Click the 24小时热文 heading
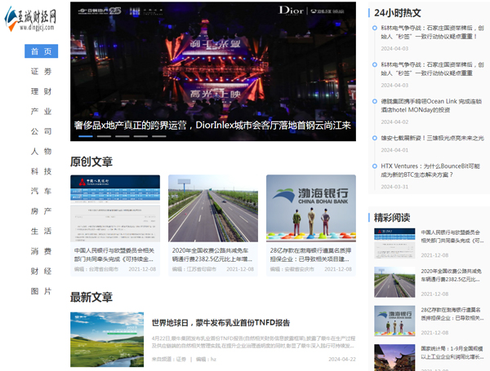The image size is (490, 371). 398,13
